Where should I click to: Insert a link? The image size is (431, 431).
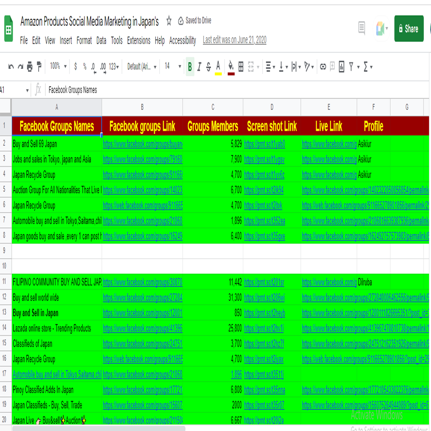(323, 67)
